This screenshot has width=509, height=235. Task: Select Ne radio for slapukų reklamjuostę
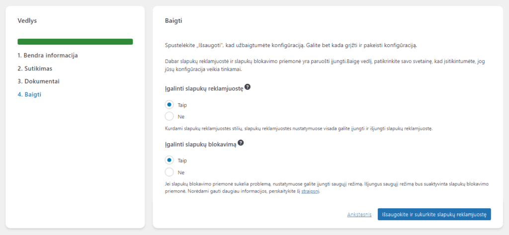tap(169, 117)
